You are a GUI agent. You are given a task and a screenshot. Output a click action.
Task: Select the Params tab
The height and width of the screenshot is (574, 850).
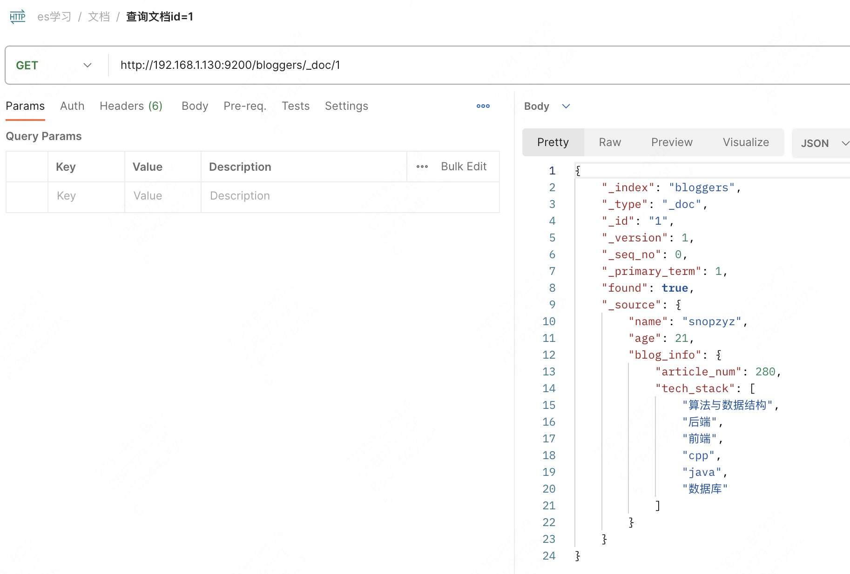pyautogui.click(x=25, y=106)
